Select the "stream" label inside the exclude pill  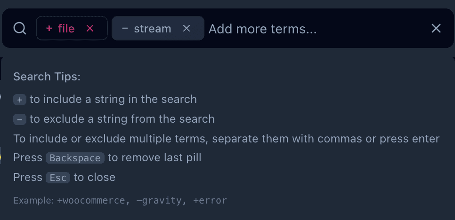coord(152,29)
